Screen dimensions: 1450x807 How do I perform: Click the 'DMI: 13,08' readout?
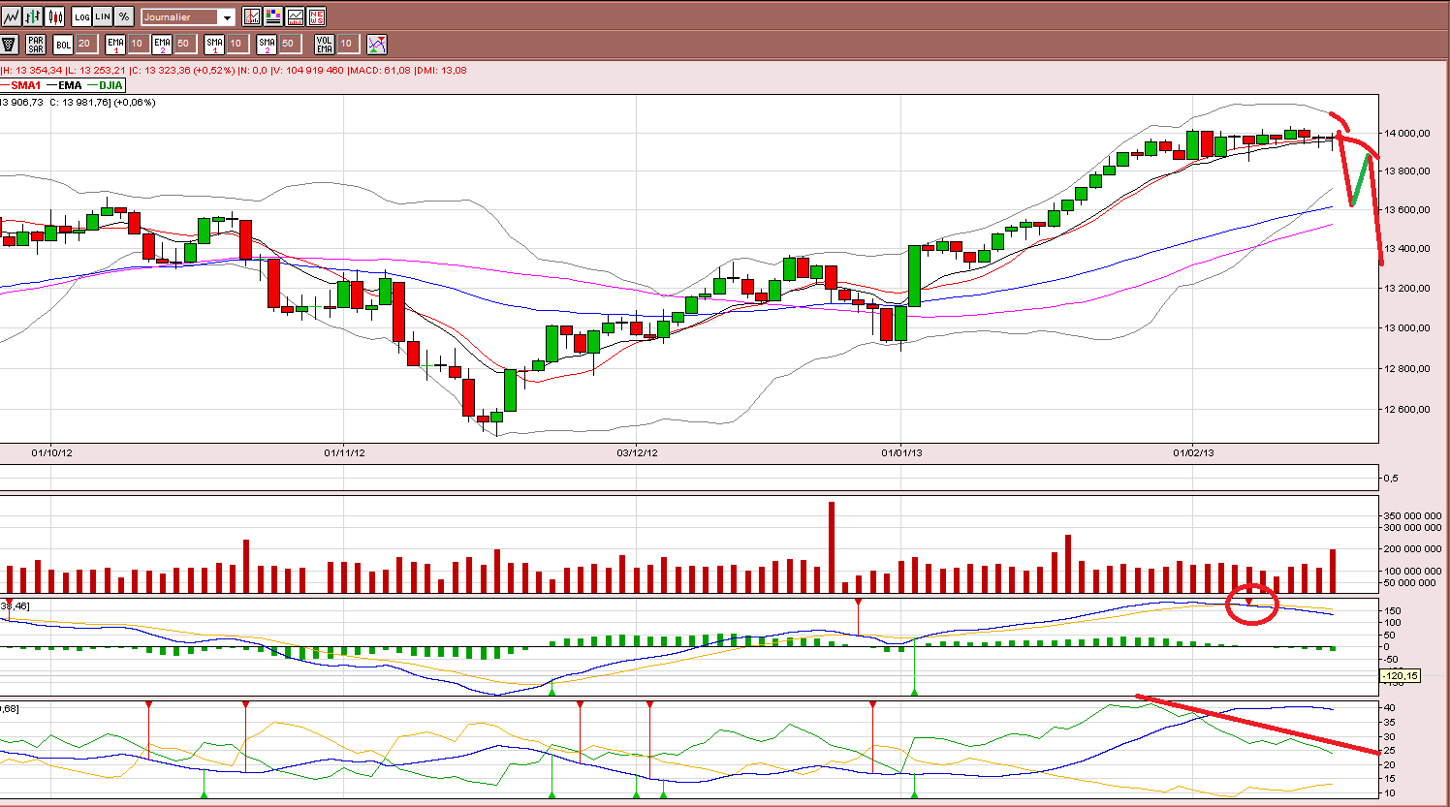[442, 70]
